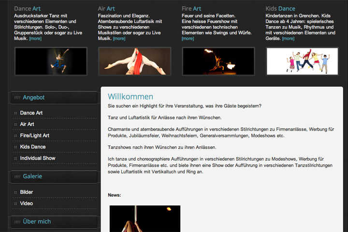Open the News image below Willkommen
This screenshot has height=232, width=348.
click(145, 218)
